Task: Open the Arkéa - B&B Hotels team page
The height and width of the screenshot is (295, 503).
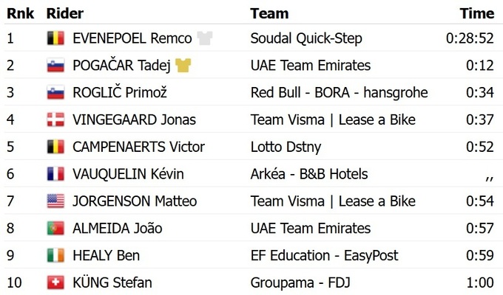Action: pos(309,174)
